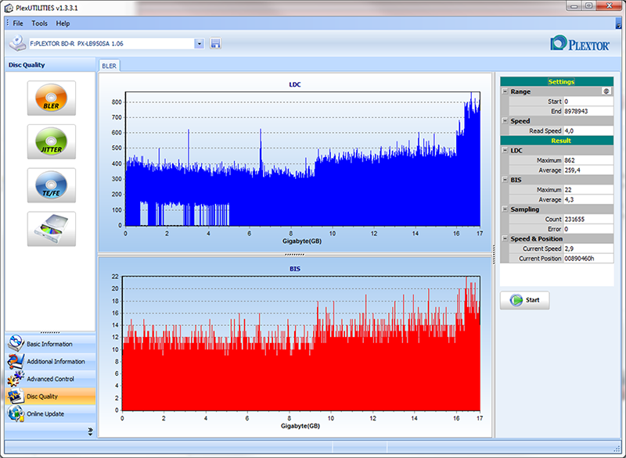Image resolution: width=626 pixels, height=458 pixels.
Task: Open the JITTER disc test
Action: pyautogui.click(x=52, y=141)
